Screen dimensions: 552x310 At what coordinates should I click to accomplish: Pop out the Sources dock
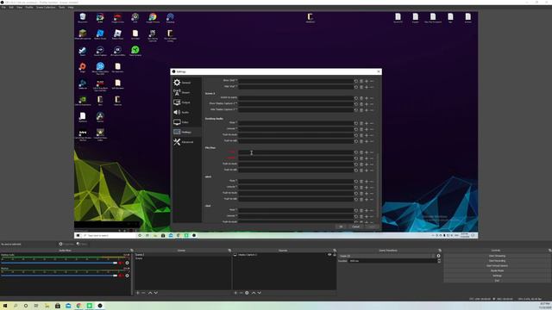pos(335,251)
